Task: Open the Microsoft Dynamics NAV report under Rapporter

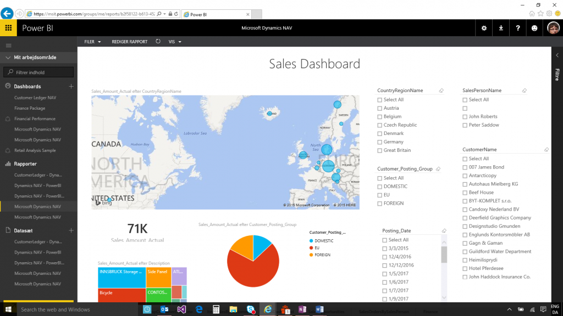Action: click(x=38, y=206)
